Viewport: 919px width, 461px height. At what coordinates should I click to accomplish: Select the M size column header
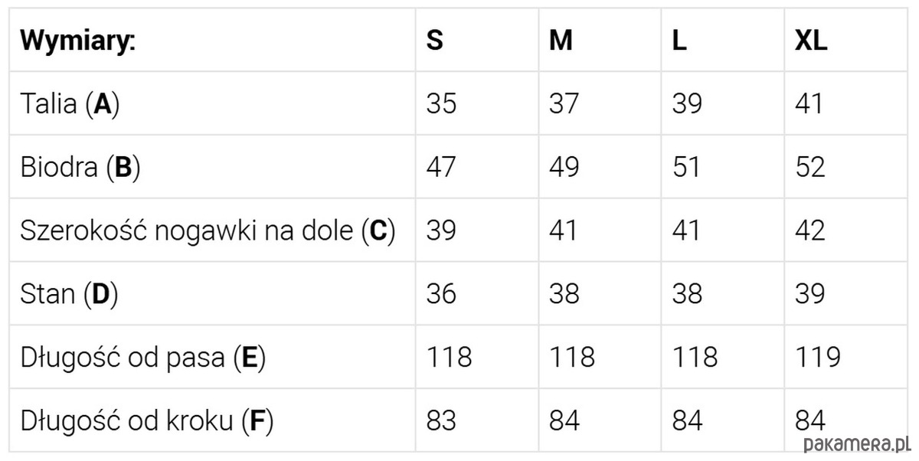tap(561, 40)
